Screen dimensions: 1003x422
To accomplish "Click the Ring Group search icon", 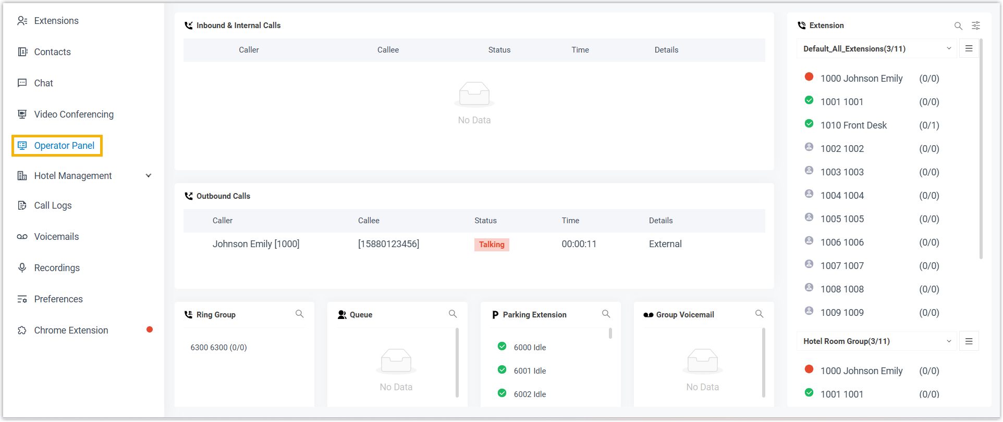I will [299, 314].
